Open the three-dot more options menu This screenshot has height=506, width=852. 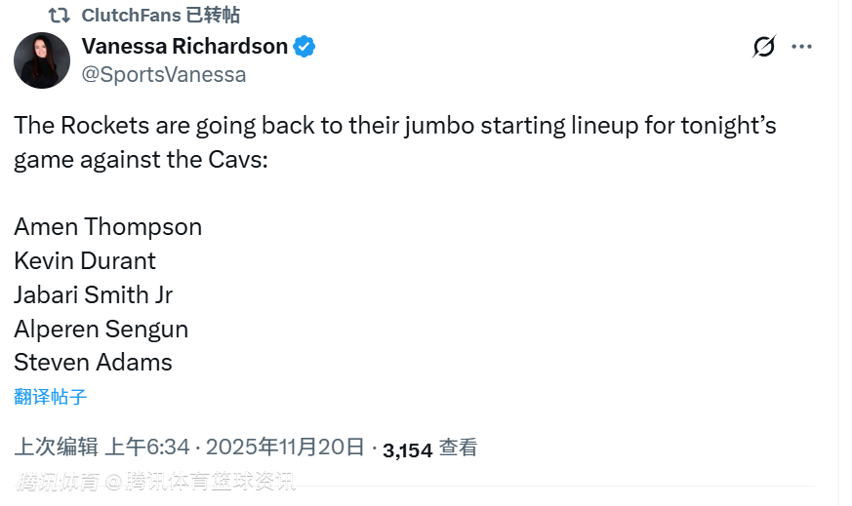click(x=801, y=47)
